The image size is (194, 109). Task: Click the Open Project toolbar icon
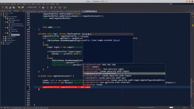click(10, 7)
